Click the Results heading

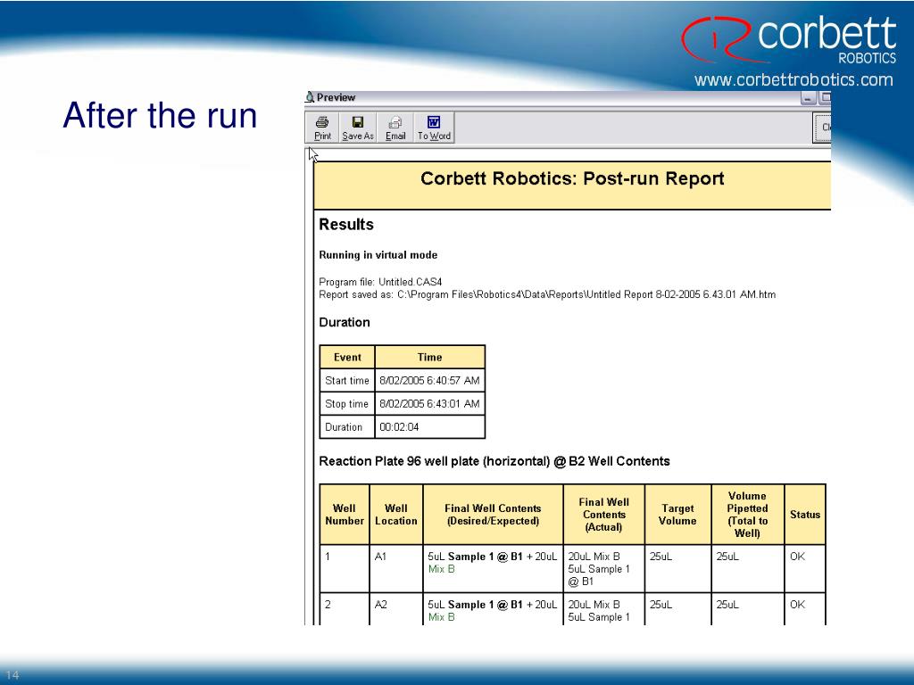[346, 224]
